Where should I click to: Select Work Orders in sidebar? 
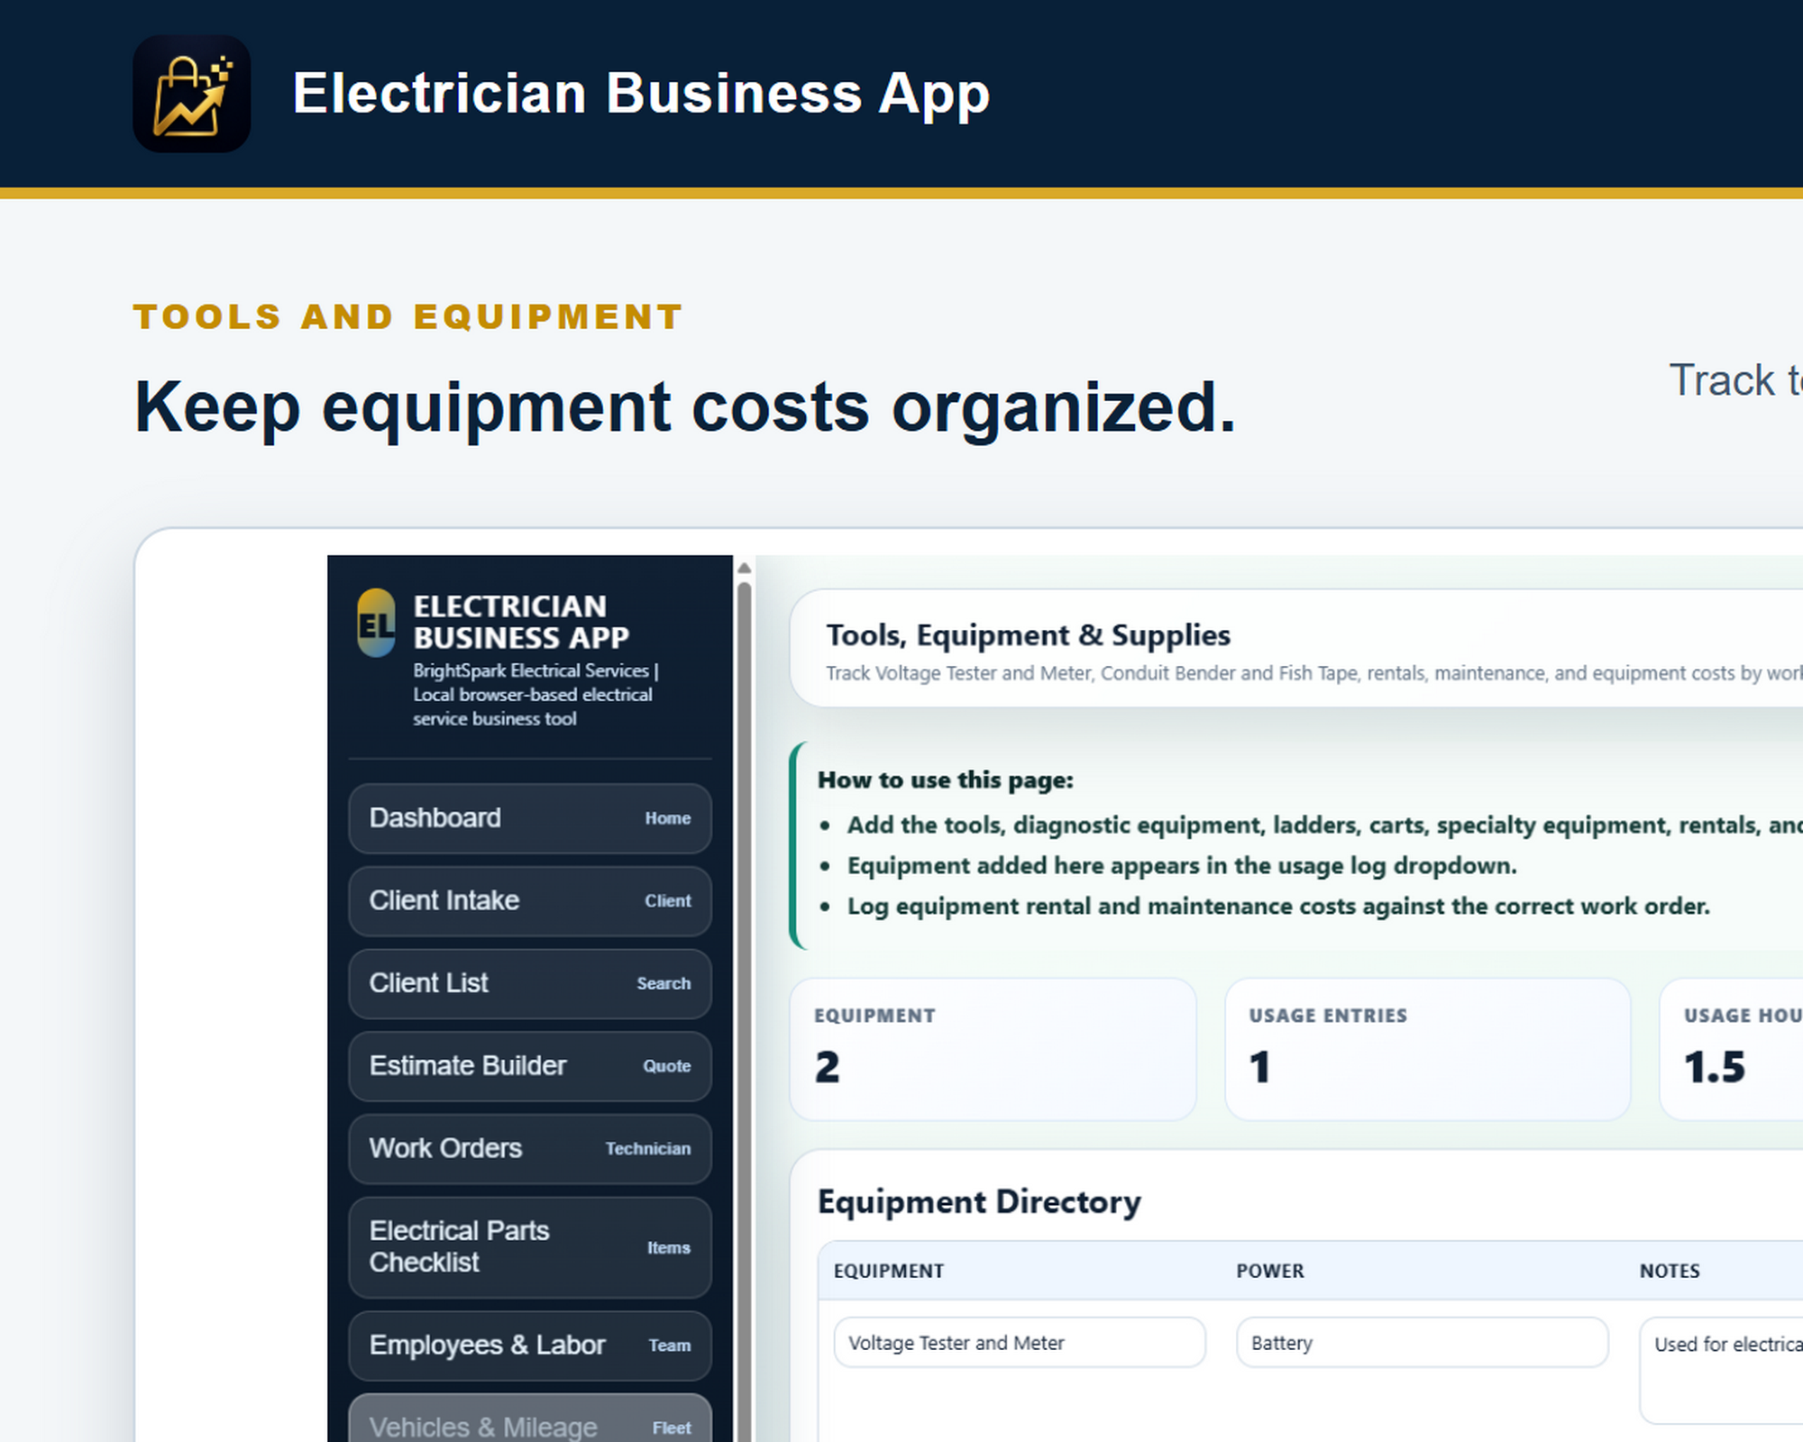[x=530, y=1149]
